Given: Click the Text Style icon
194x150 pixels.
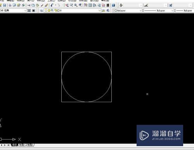Looking at the screenshot, I should coord(121,5).
